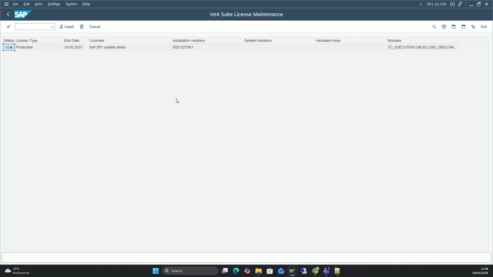493x277 pixels.
Task: Click the trash delete icon
Action: tap(82, 27)
